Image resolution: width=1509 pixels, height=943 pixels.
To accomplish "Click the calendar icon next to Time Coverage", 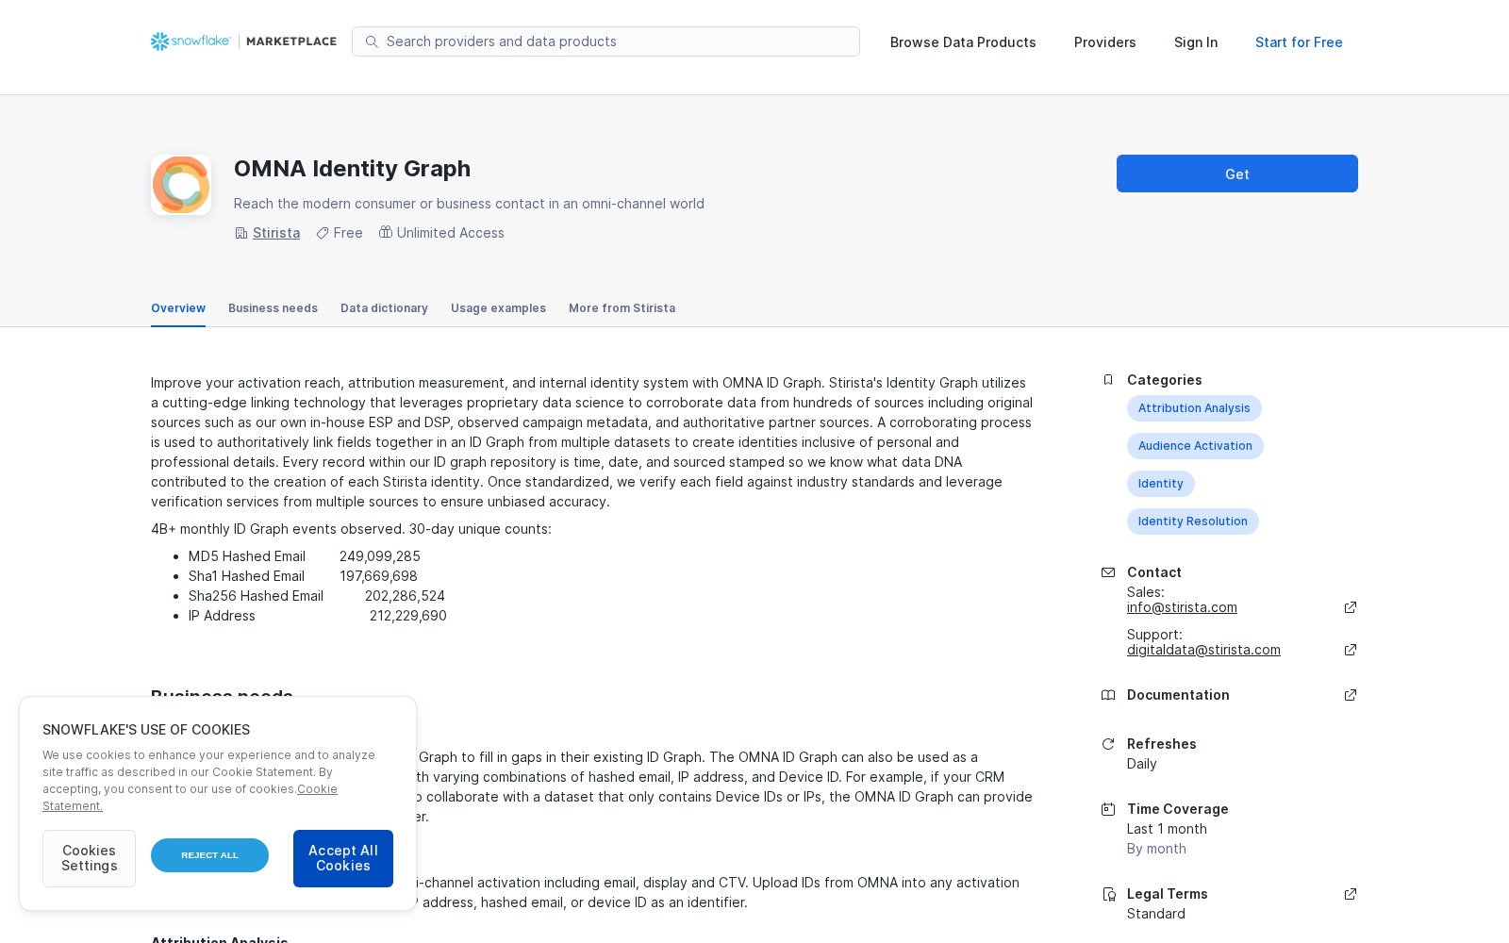I will (1108, 809).
